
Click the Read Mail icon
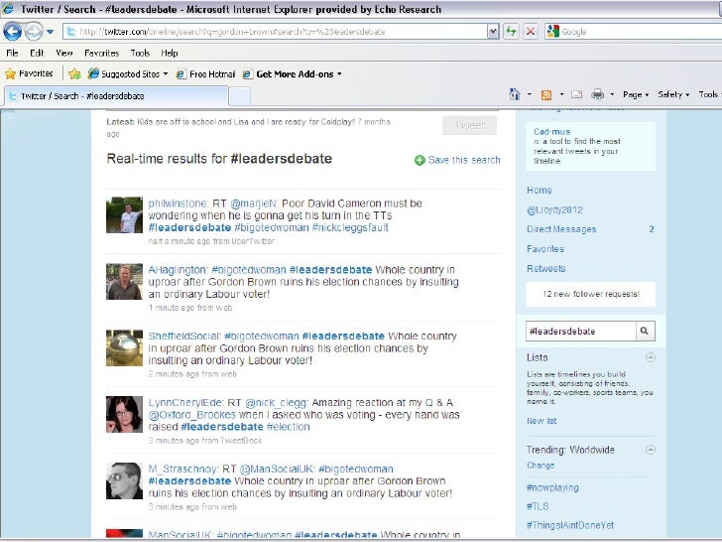click(x=576, y=94)
